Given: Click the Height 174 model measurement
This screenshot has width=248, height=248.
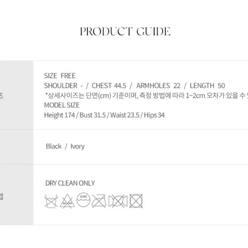Looking at the screenshot, I should point(60,115).
